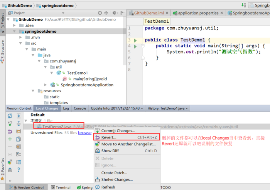This screenshot has width=270, height=190.
Task: Select main(String[]):void method node
Action: (x=90, y=79)
